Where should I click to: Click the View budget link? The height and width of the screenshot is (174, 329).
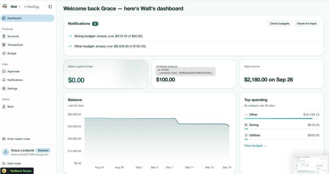pos(256,146)
